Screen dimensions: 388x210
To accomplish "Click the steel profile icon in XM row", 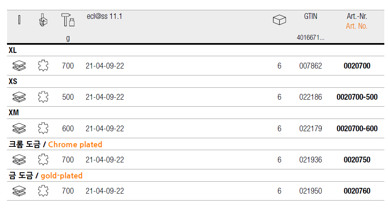I will pos(19,128).
